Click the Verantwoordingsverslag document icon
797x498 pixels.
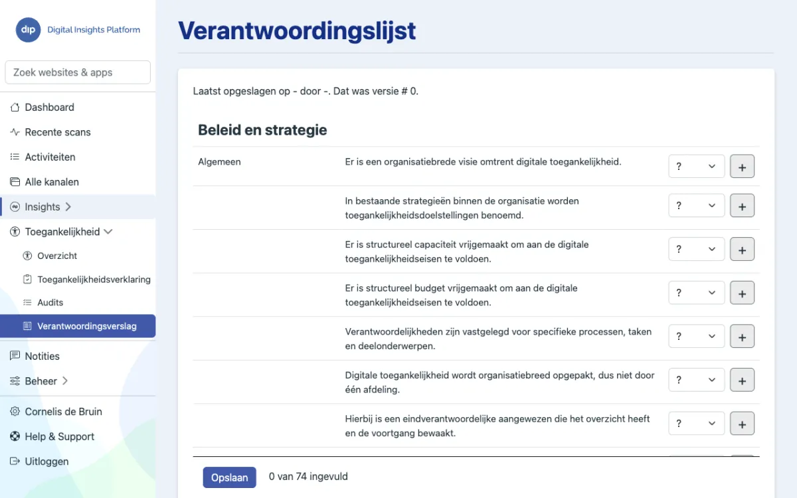pyautogui.click(x=27, y=326)
